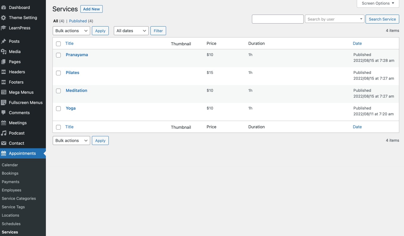Select the Theme Setting gear icon

(4, 18)
